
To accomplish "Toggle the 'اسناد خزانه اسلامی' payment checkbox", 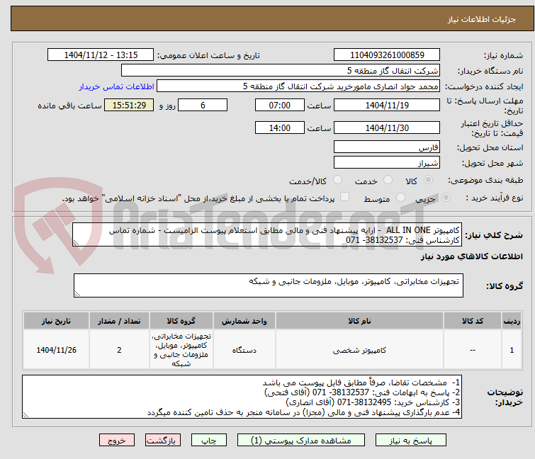I will click(x=345, y=197).
